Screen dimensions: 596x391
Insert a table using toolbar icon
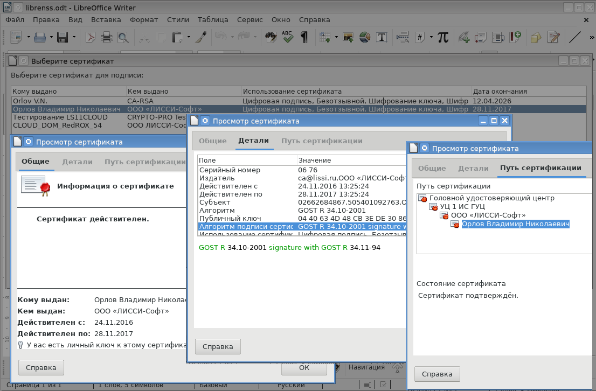pos(325,37)
